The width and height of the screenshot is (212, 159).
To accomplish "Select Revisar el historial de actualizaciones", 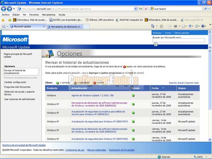I will pos(21,72).
